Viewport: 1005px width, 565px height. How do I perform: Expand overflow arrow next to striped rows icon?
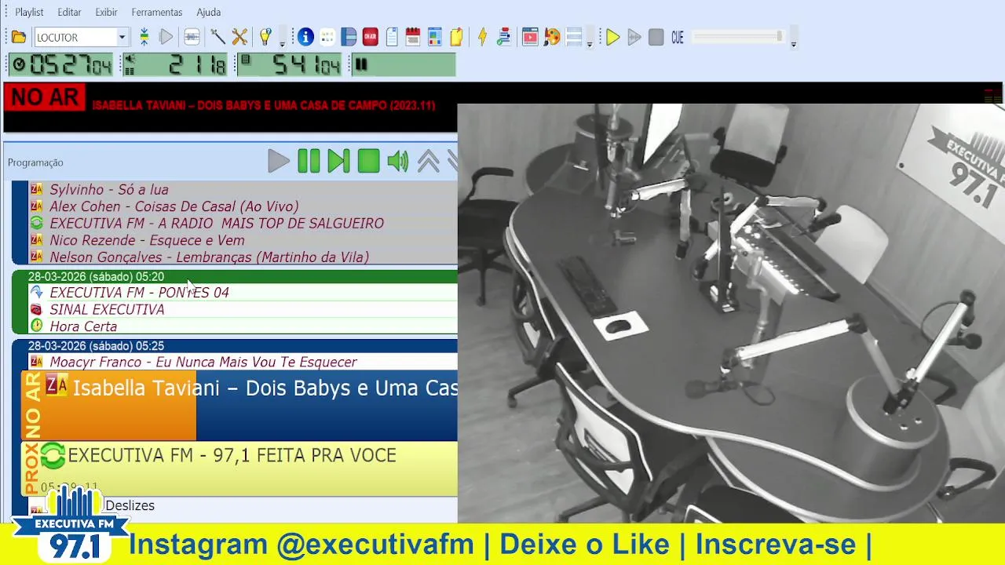pyautogui.click(x=589, y=43)
